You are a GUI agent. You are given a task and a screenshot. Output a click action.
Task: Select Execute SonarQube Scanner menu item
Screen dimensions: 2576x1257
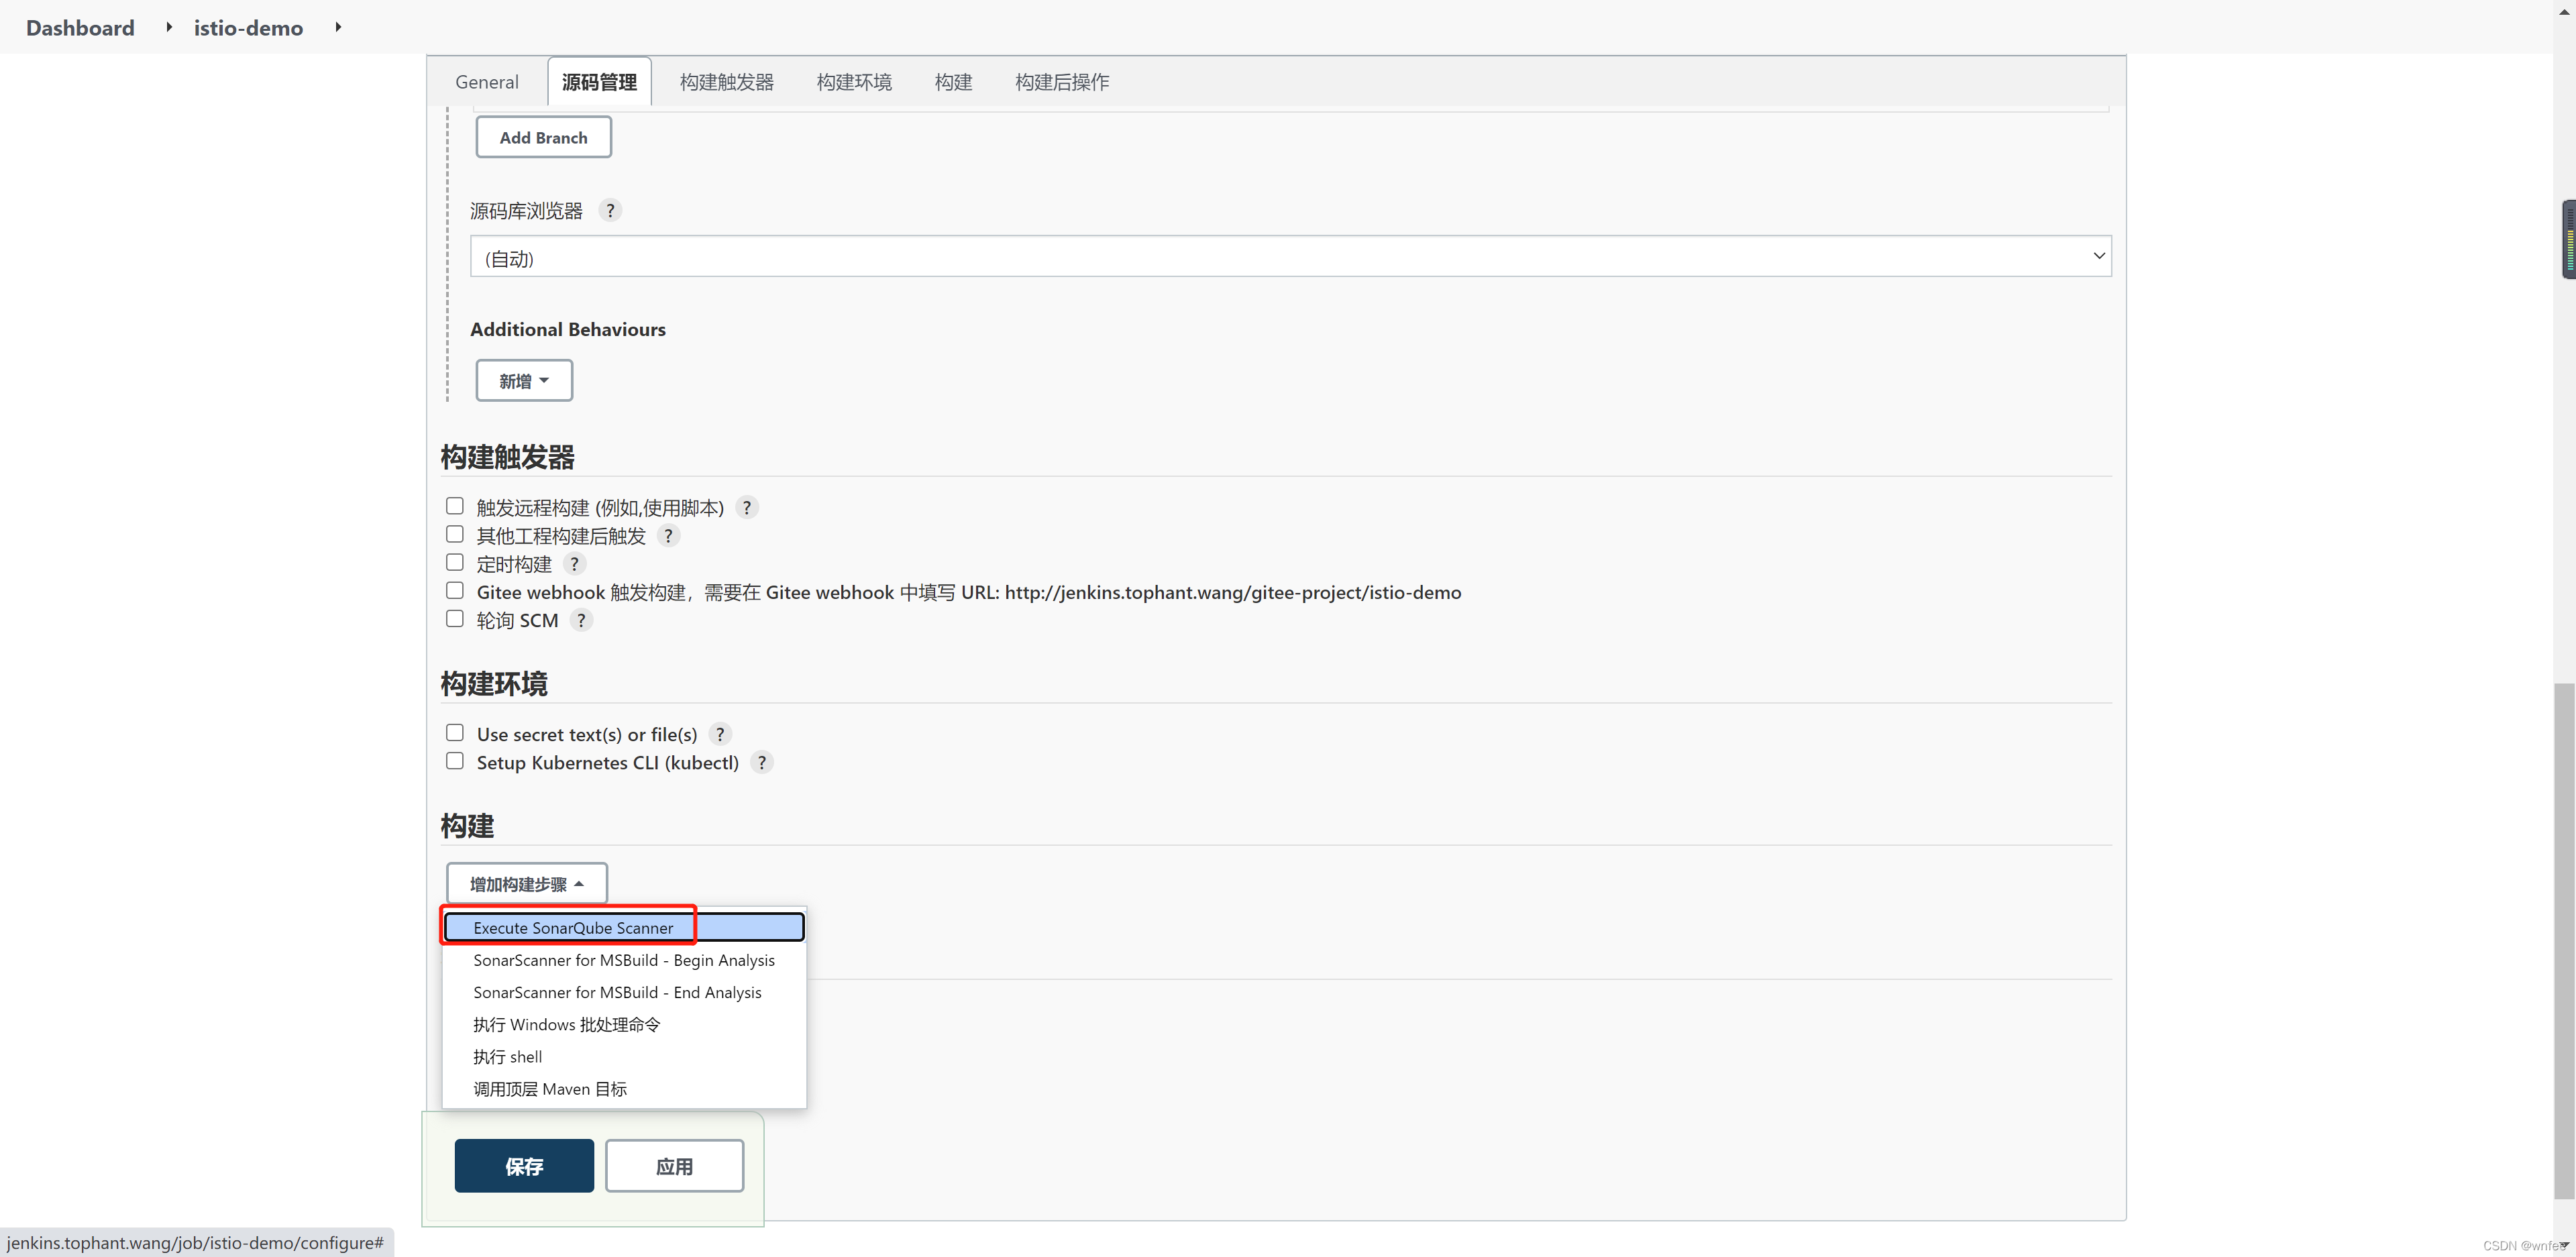[x=573, y=928]
